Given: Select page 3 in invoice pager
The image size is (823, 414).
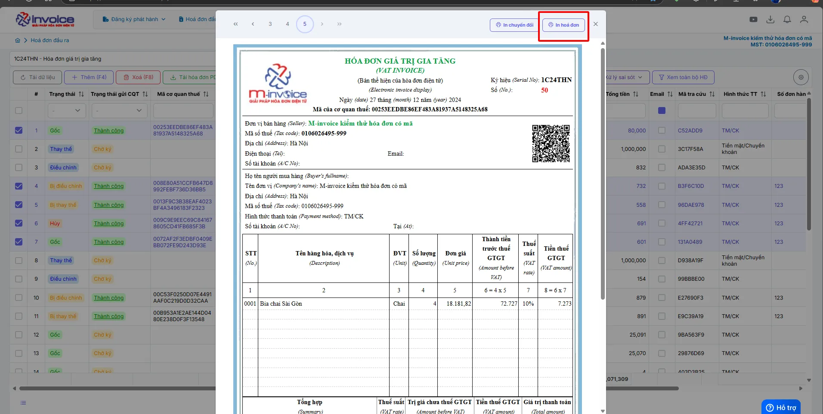Looking at the screenshot, I should pos(270,24).
